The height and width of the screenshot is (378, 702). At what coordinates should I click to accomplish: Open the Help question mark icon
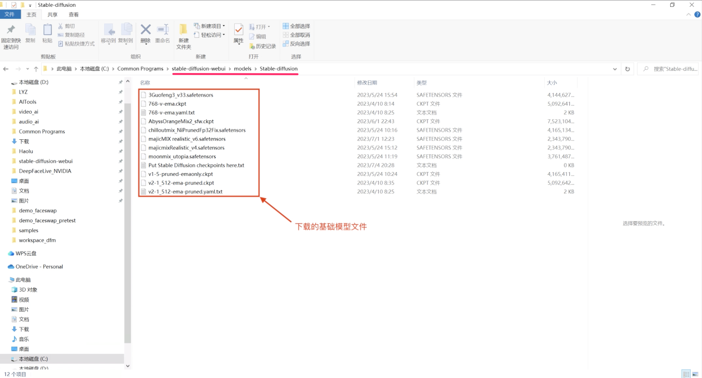point(697,14)
